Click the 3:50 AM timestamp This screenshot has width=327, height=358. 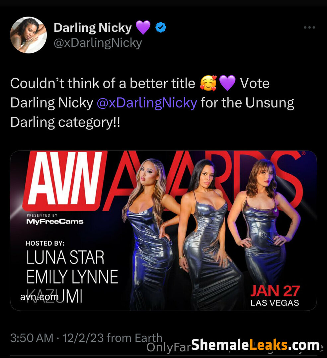tap(32, 338)
